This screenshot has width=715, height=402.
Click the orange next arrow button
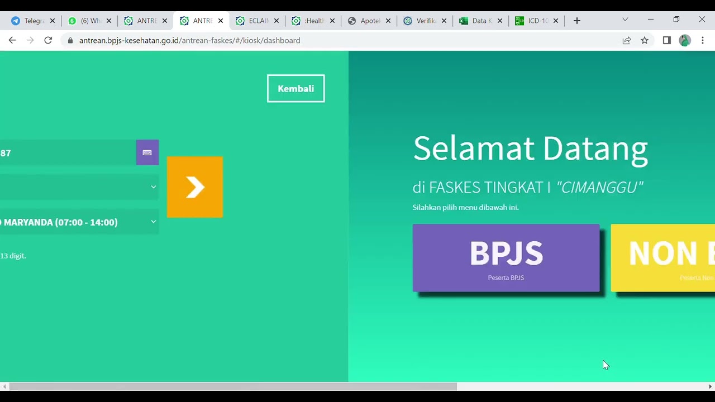pyautogui.click(x=195, y=187)
